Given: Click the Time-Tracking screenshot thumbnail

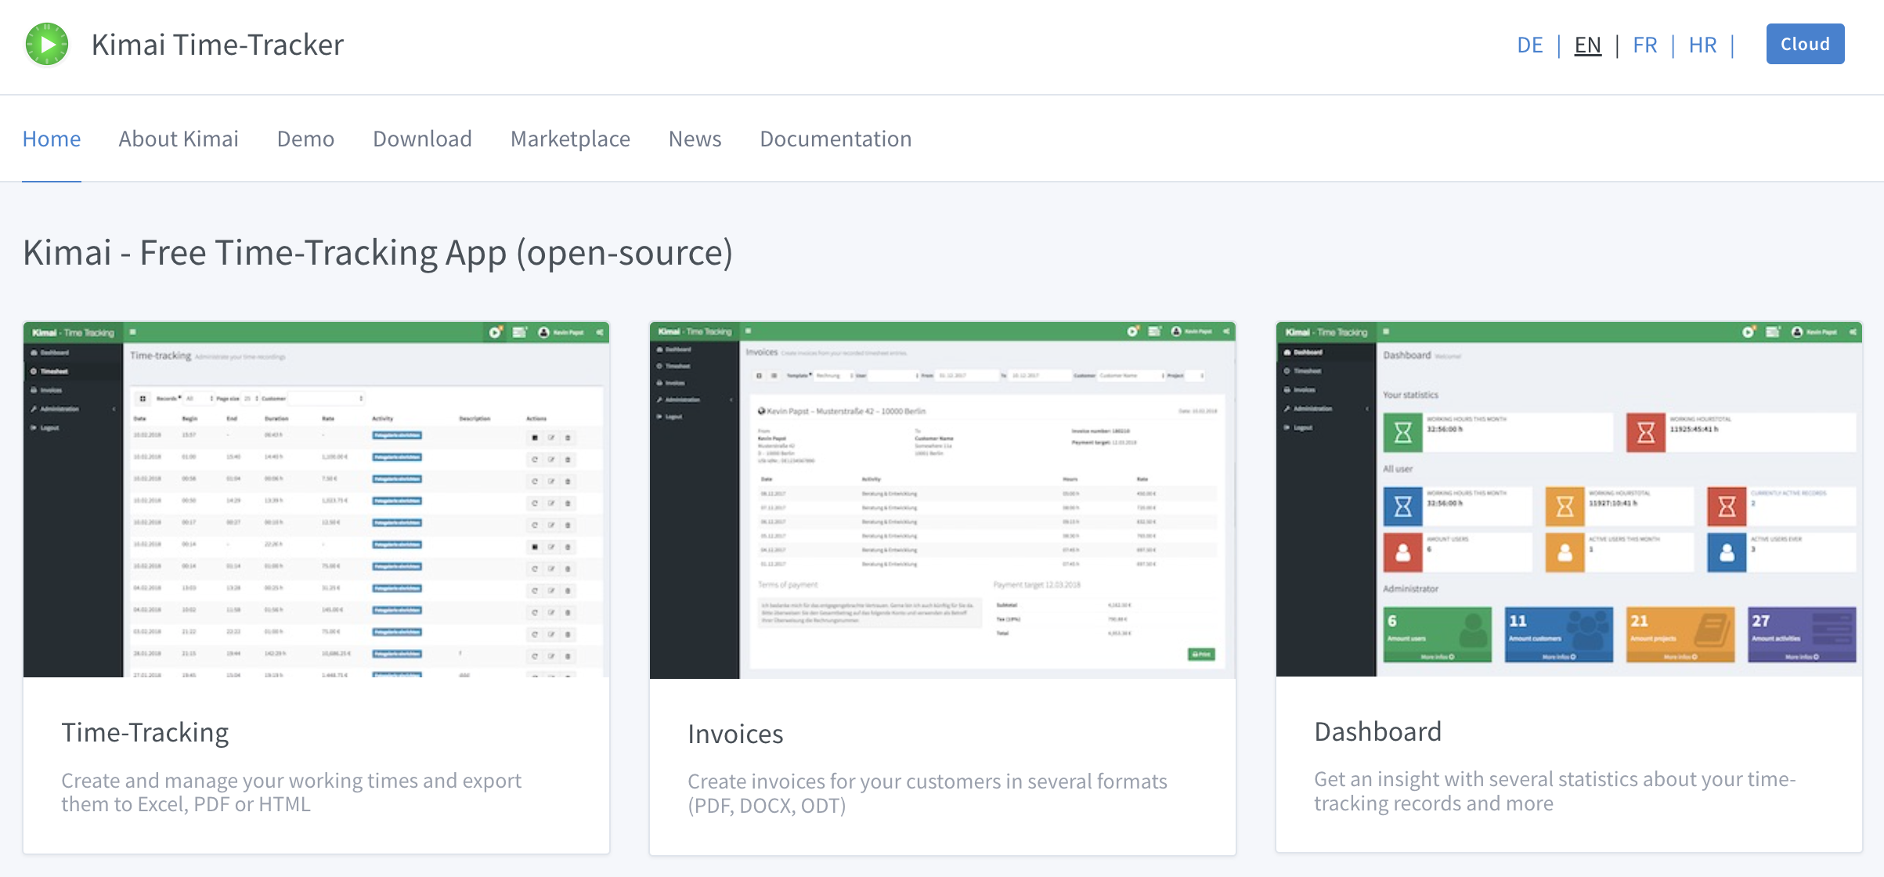Looking at the screenshot, I should pos(316,500).
